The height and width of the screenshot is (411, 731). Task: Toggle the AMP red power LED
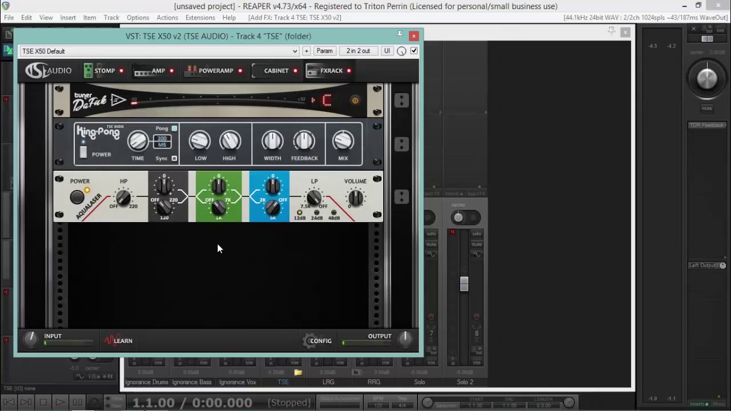171,71
